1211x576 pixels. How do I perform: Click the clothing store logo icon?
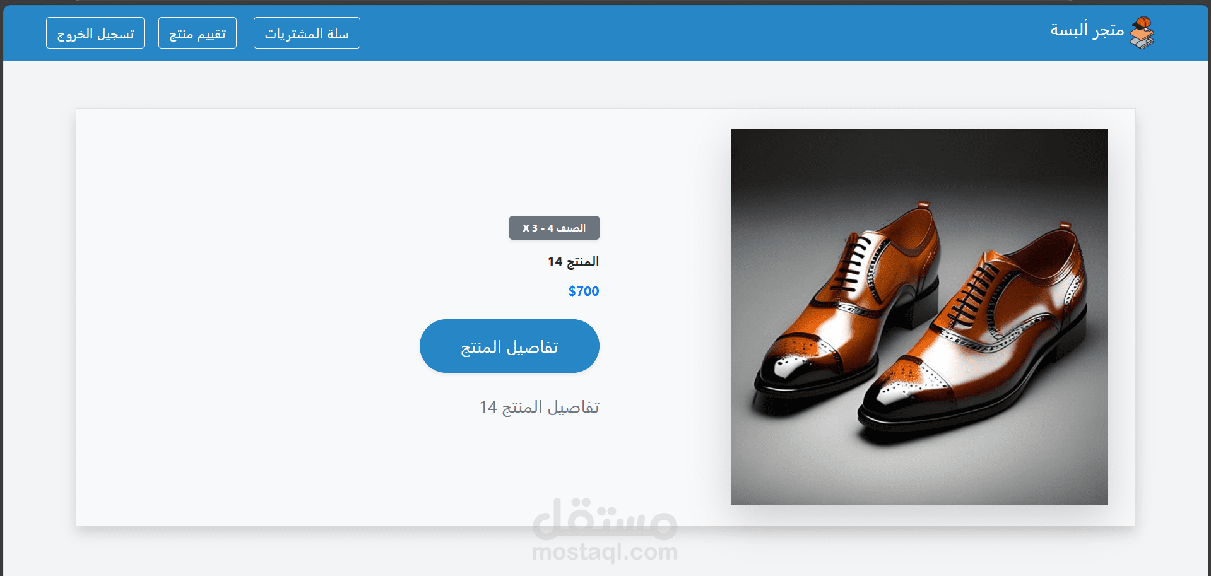(x=1142, y=33)
